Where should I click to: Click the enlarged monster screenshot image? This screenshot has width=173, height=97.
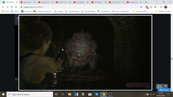[x=85, y=53]
